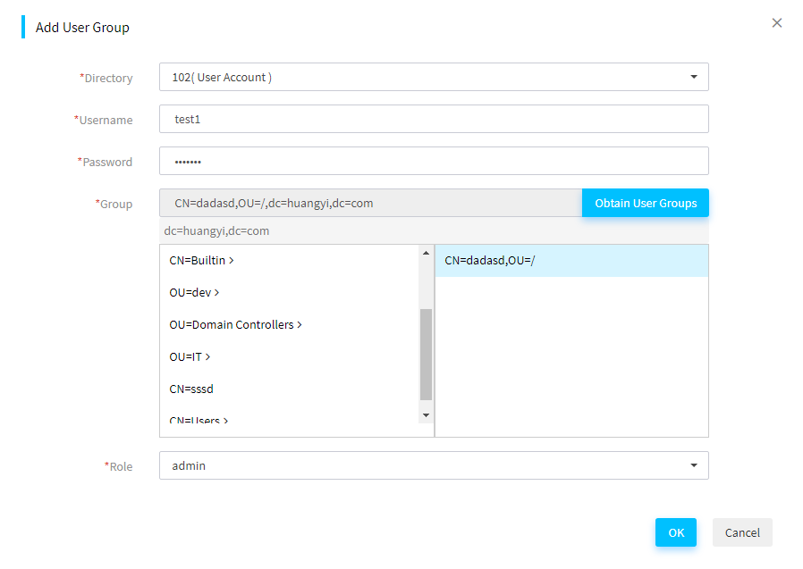Open the Directory dropdown arrow

point(693,77)
